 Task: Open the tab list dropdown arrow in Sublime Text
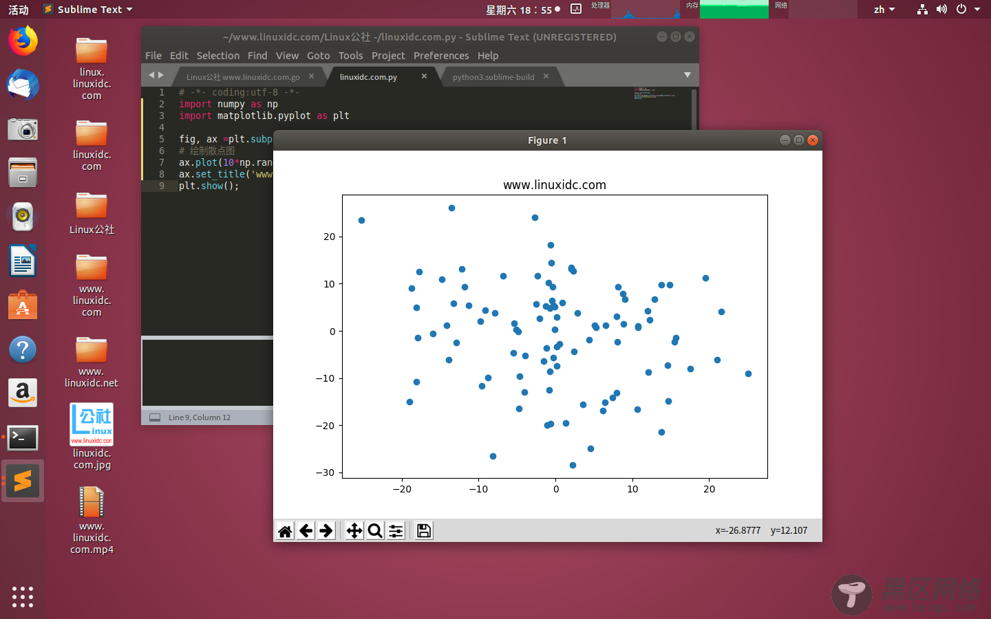pos(687,75)
